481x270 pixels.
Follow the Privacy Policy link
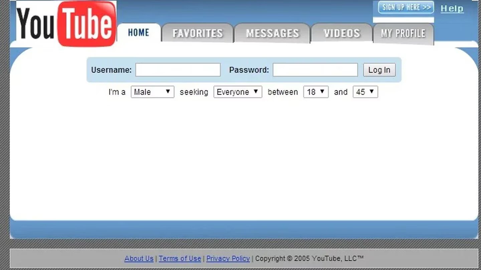point(228,258)
